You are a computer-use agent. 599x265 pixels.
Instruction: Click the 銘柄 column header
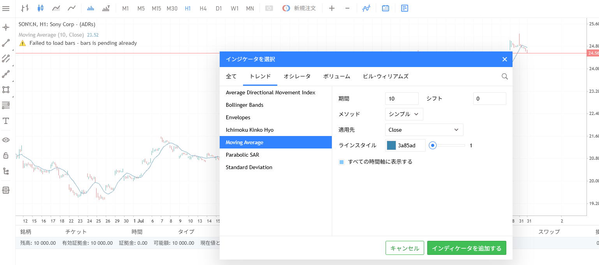pos(26,231)
